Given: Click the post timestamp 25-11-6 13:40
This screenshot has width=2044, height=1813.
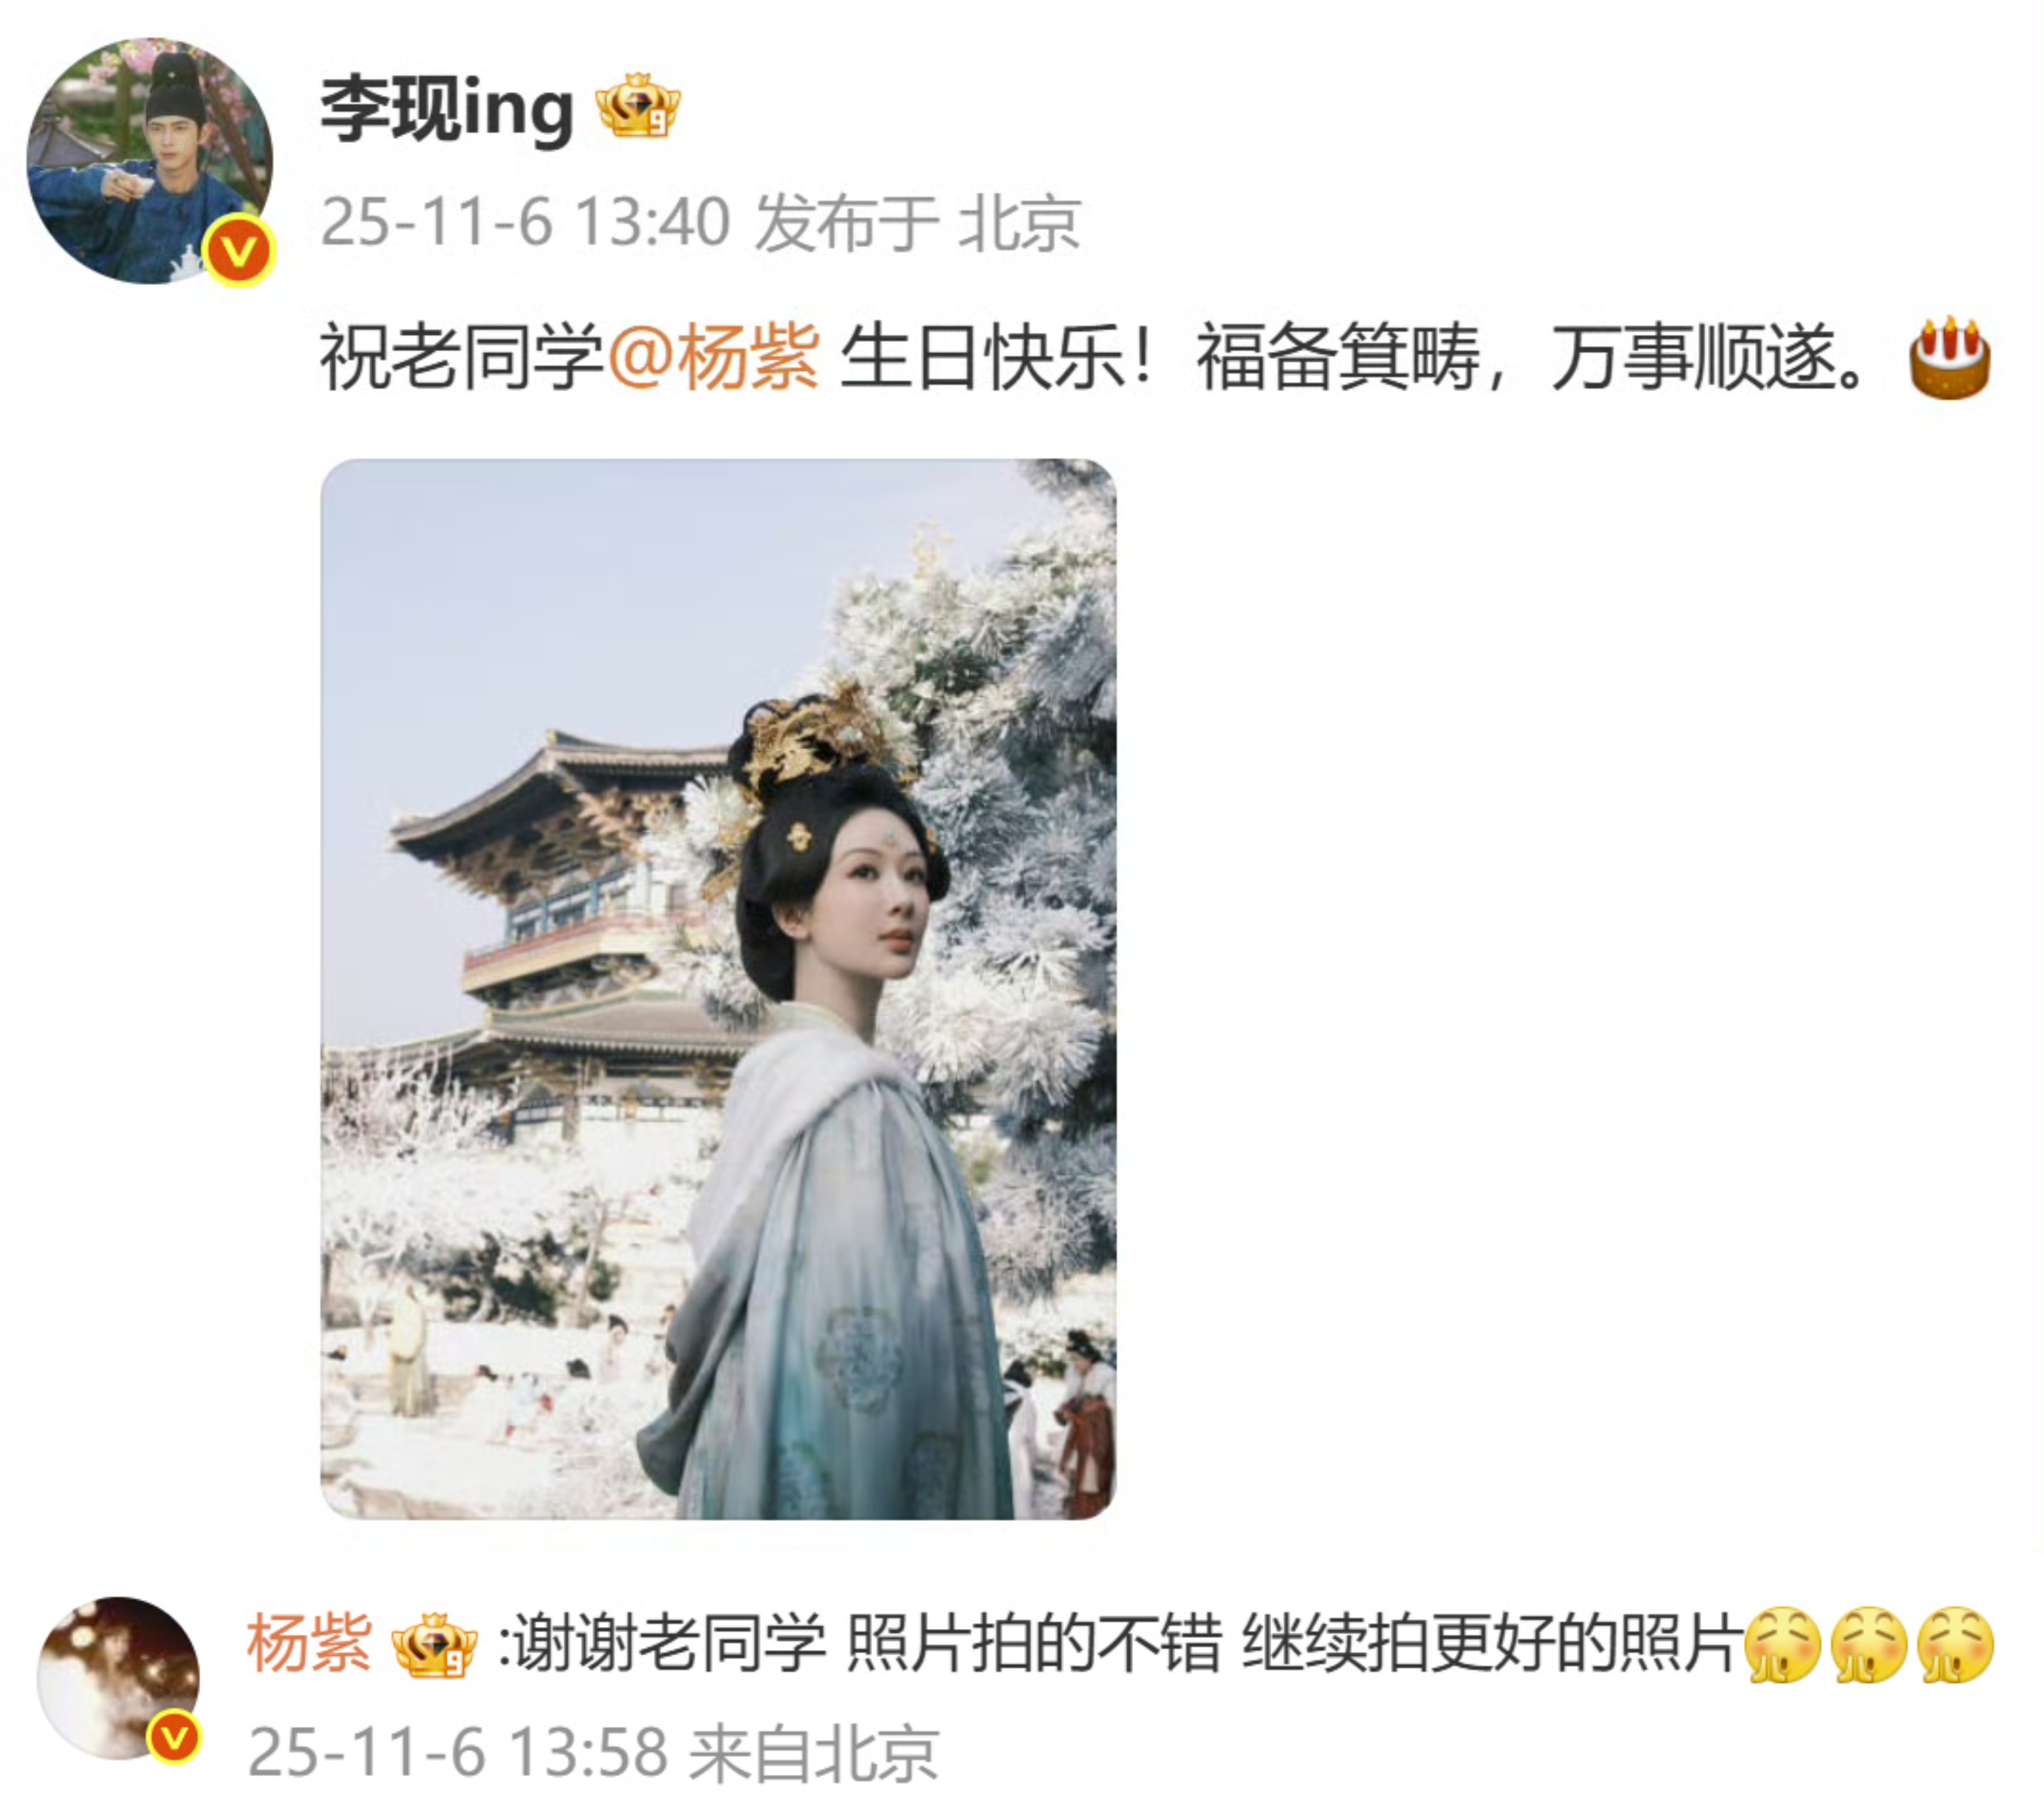Looking at the screenshot, I should [x=525, y=222].
